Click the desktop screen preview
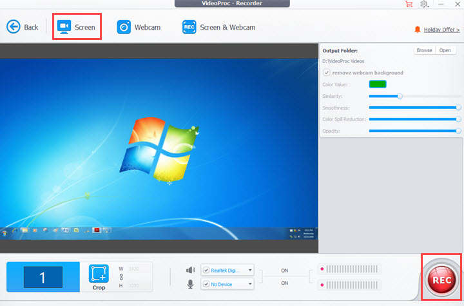The height and width of the screenshot is (306, 464). pyautogui.click(x=159, y=149)
